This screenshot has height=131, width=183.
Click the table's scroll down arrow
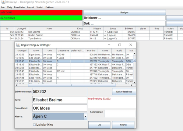pyautogui.click(x=134, y=82)
